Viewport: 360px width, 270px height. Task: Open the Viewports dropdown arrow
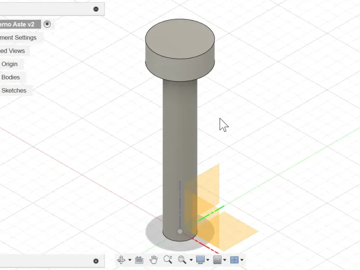pos(242,260)
